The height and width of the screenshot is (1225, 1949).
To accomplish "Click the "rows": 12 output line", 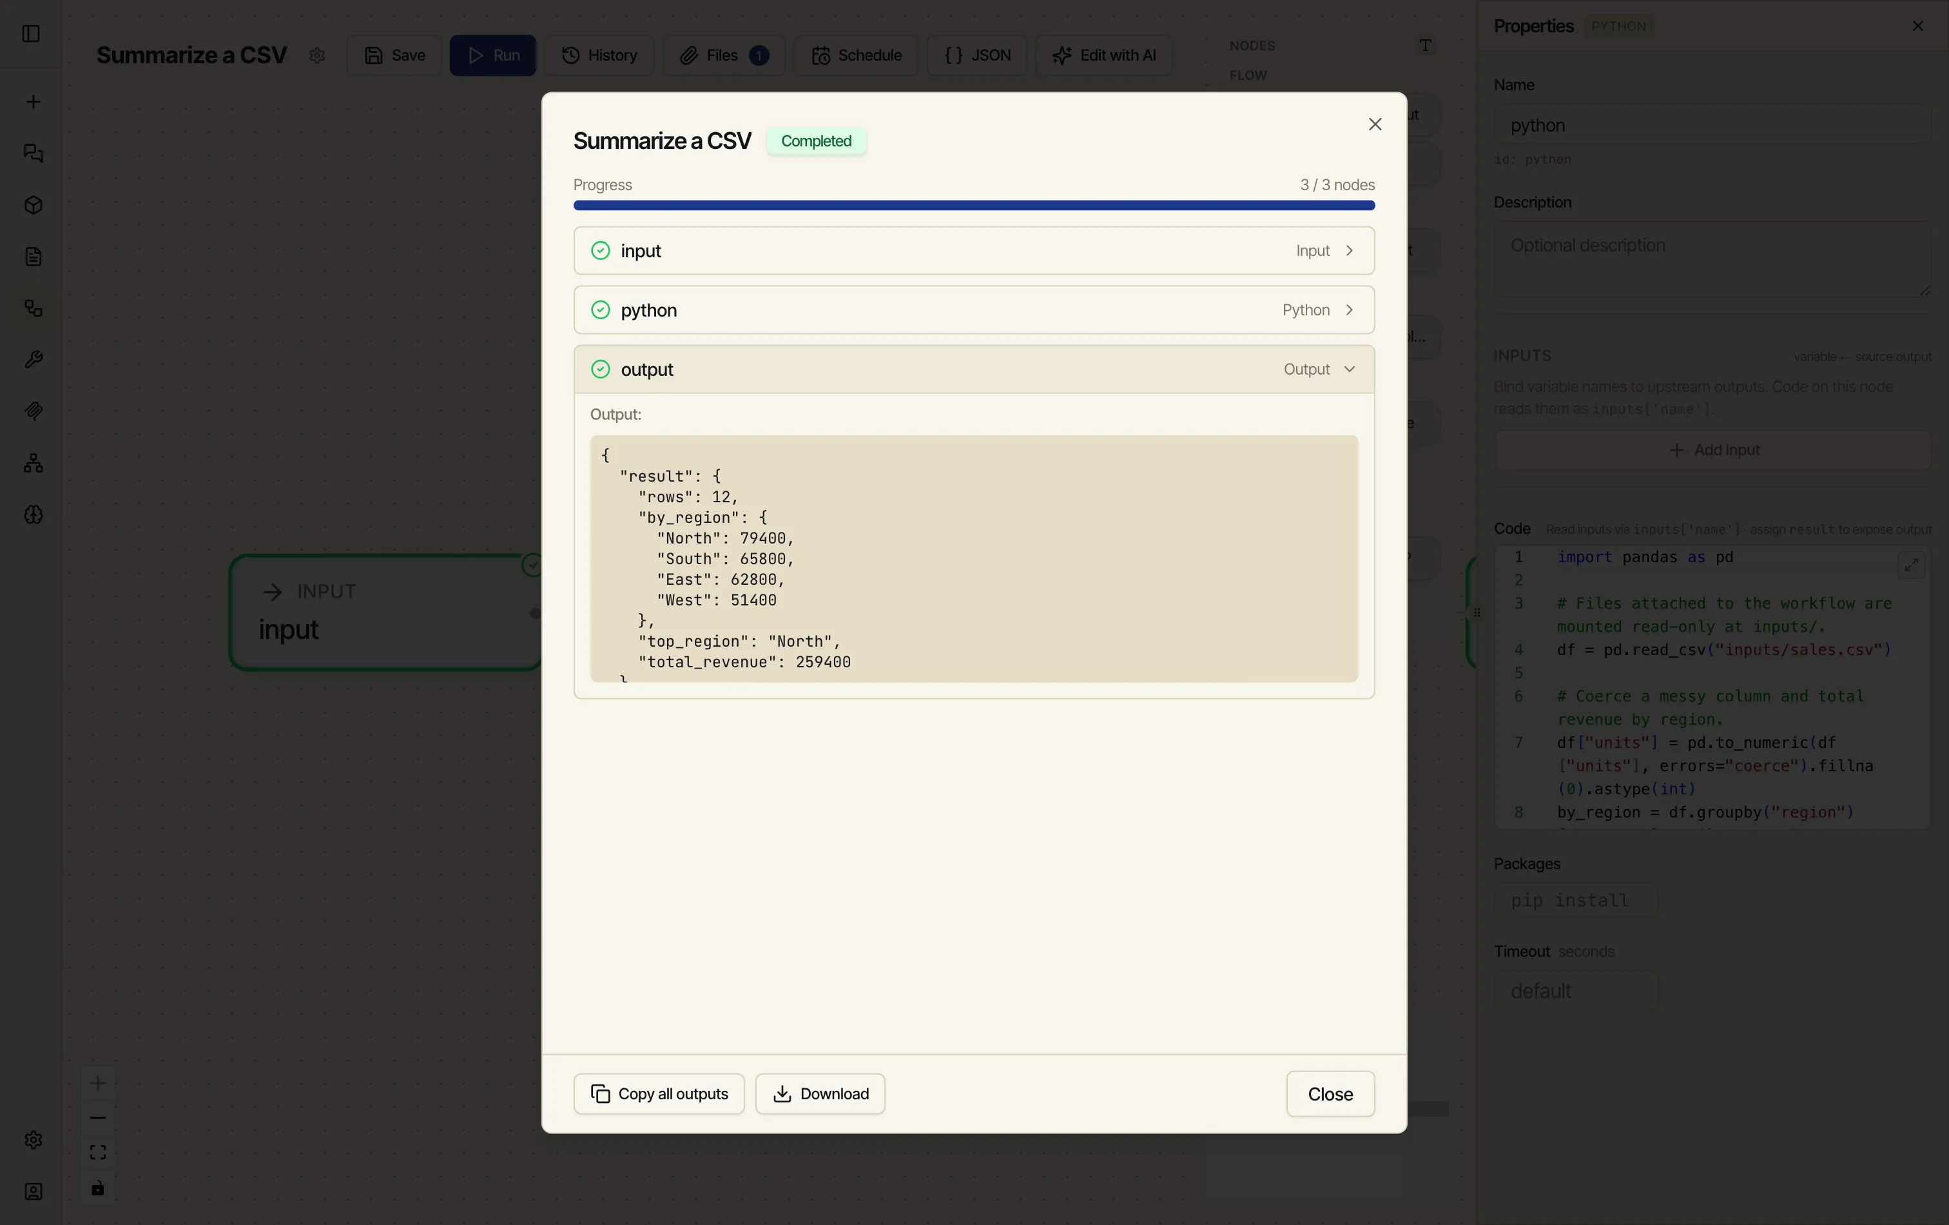I will pyautogui.click(x=688, y=497).
